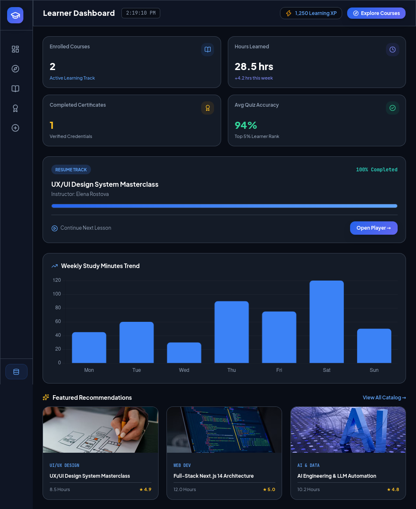Click the 100% Completed status text
Viewport: 416px width, 509px height.
[377, 170]
